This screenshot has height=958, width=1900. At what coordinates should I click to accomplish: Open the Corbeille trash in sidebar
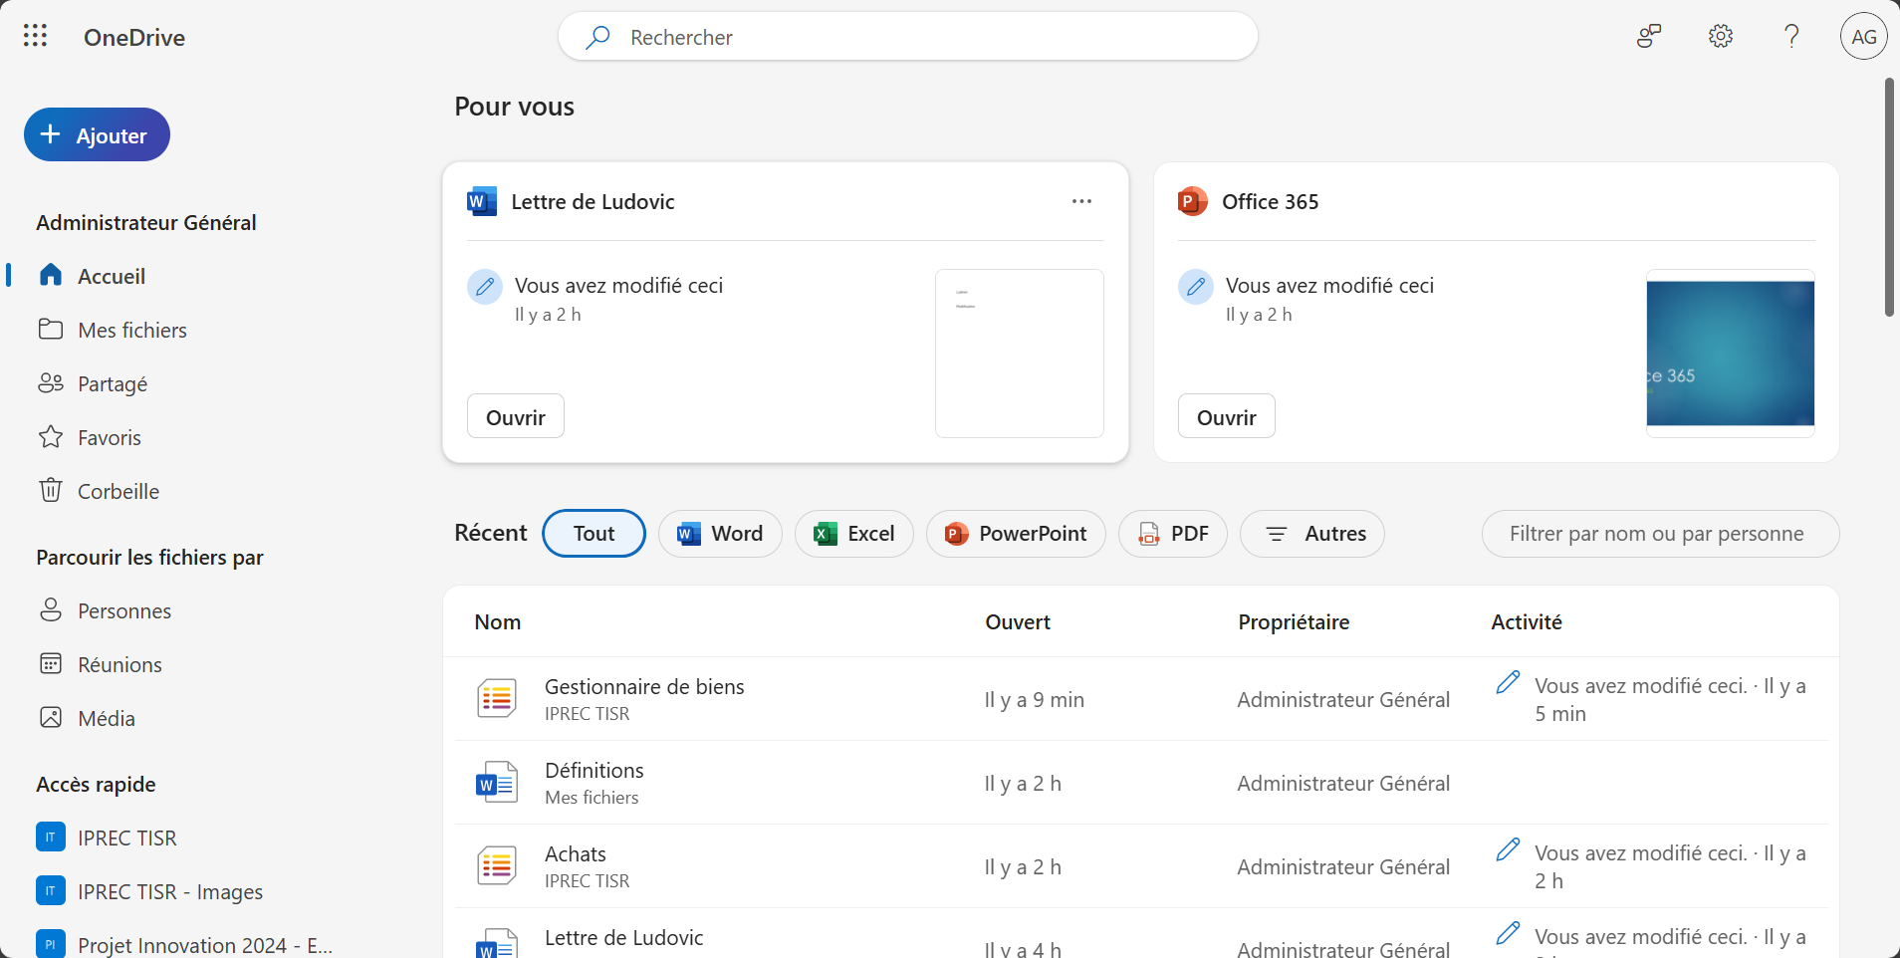click(x=118, y=491)
